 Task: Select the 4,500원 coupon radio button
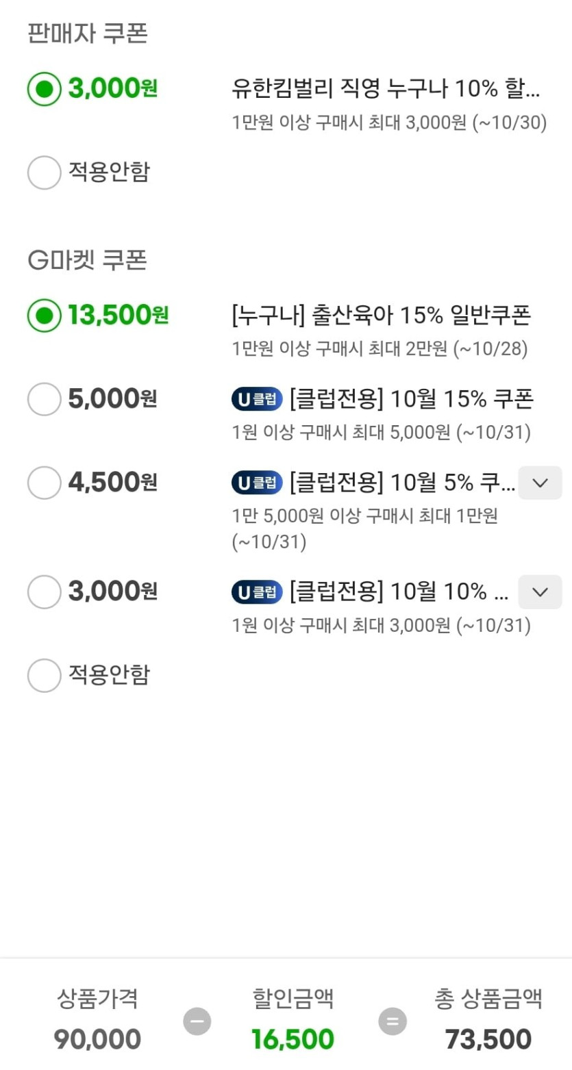[x=45, y=483]
